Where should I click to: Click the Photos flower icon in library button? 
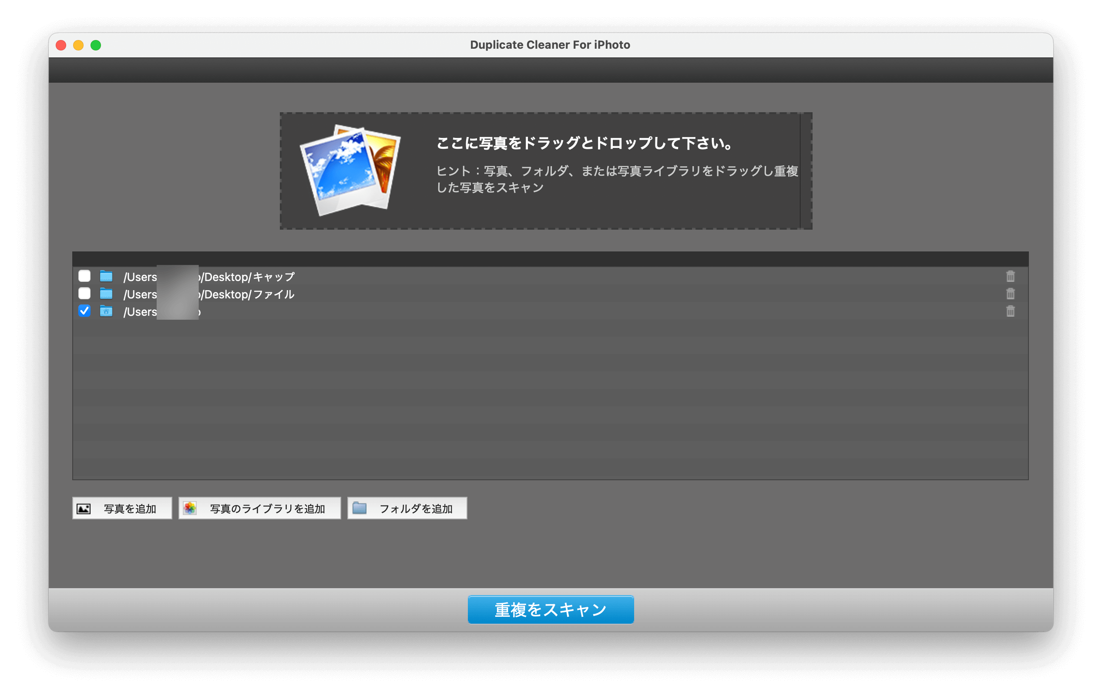point(189,508)
